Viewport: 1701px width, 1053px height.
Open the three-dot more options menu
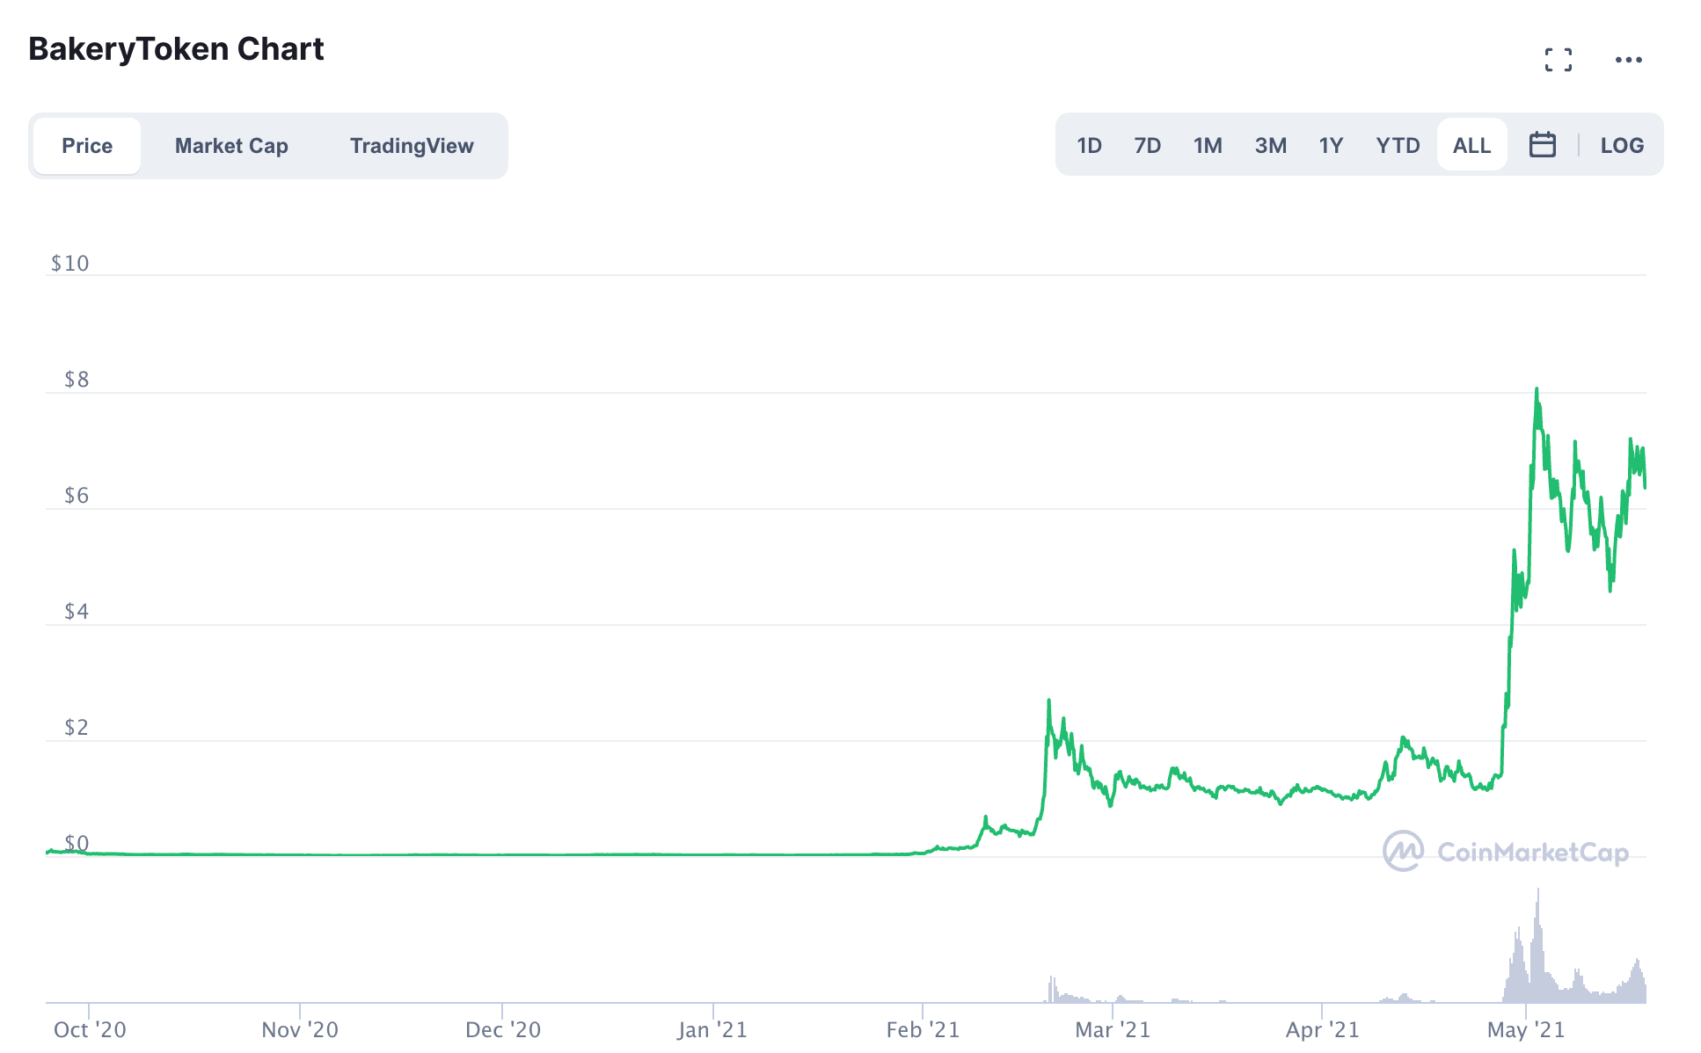pos(1628,60)
